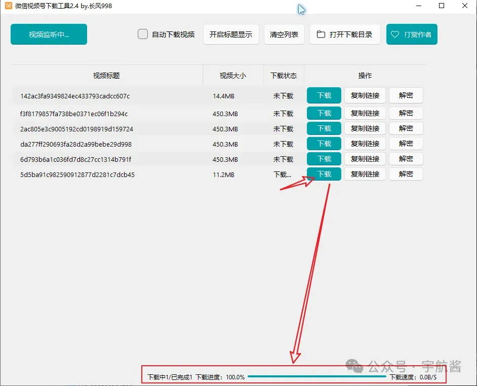Screen dimensions: 477x386
Task: Click 开启标题显示 button
Action: coord(231,34)
